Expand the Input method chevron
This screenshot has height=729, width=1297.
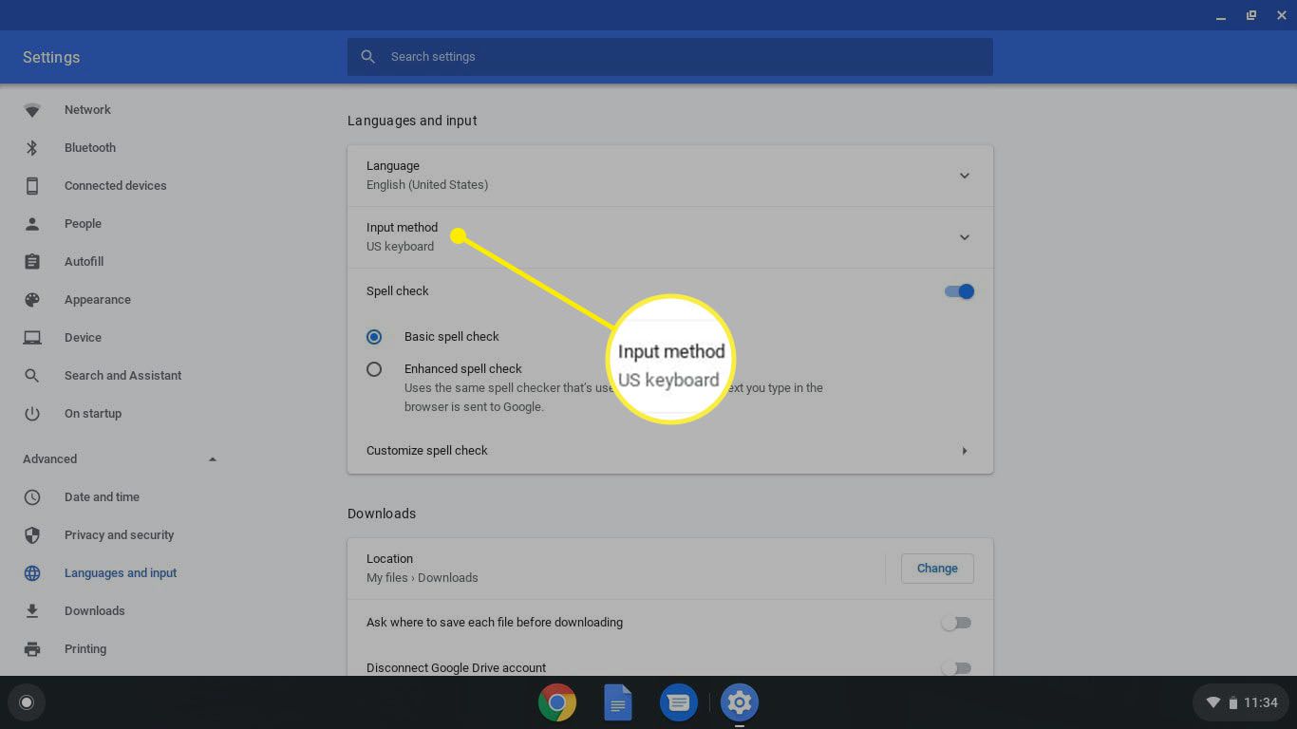[x=964, y=237]
